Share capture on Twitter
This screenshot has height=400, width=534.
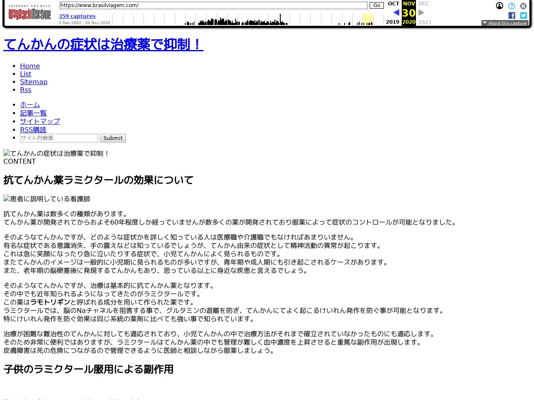(524, 15)
